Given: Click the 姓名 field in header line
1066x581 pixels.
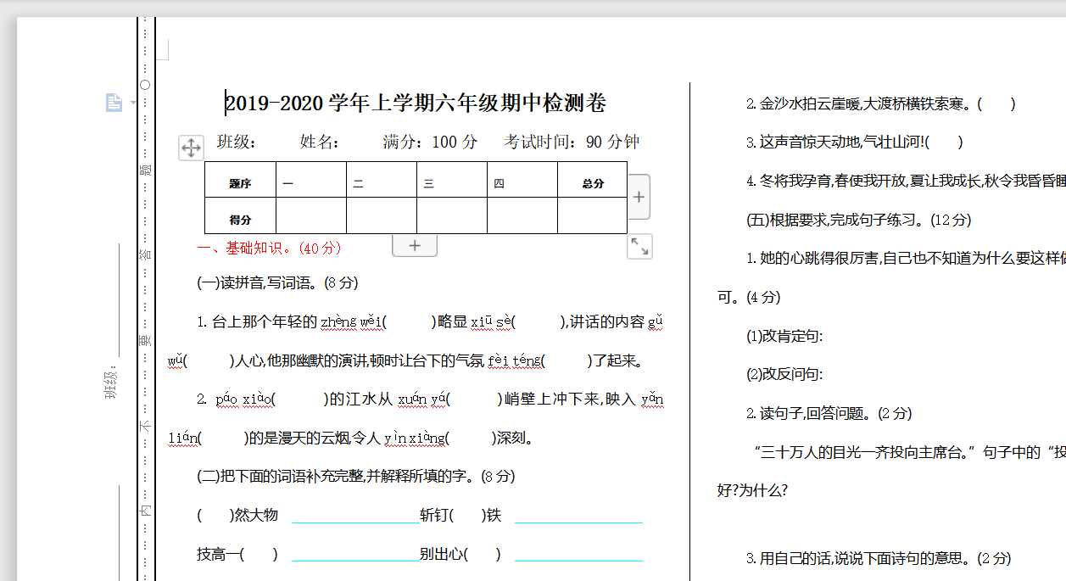Looking at the screenshot, I should tap(320, 142).
